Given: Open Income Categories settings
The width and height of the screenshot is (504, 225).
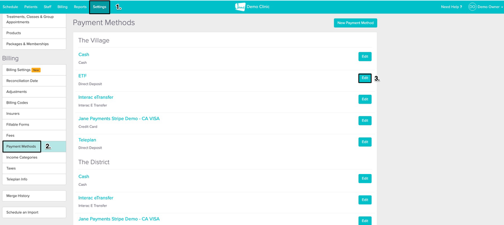Looking at the screenshot, I should (x=34, y=157).
